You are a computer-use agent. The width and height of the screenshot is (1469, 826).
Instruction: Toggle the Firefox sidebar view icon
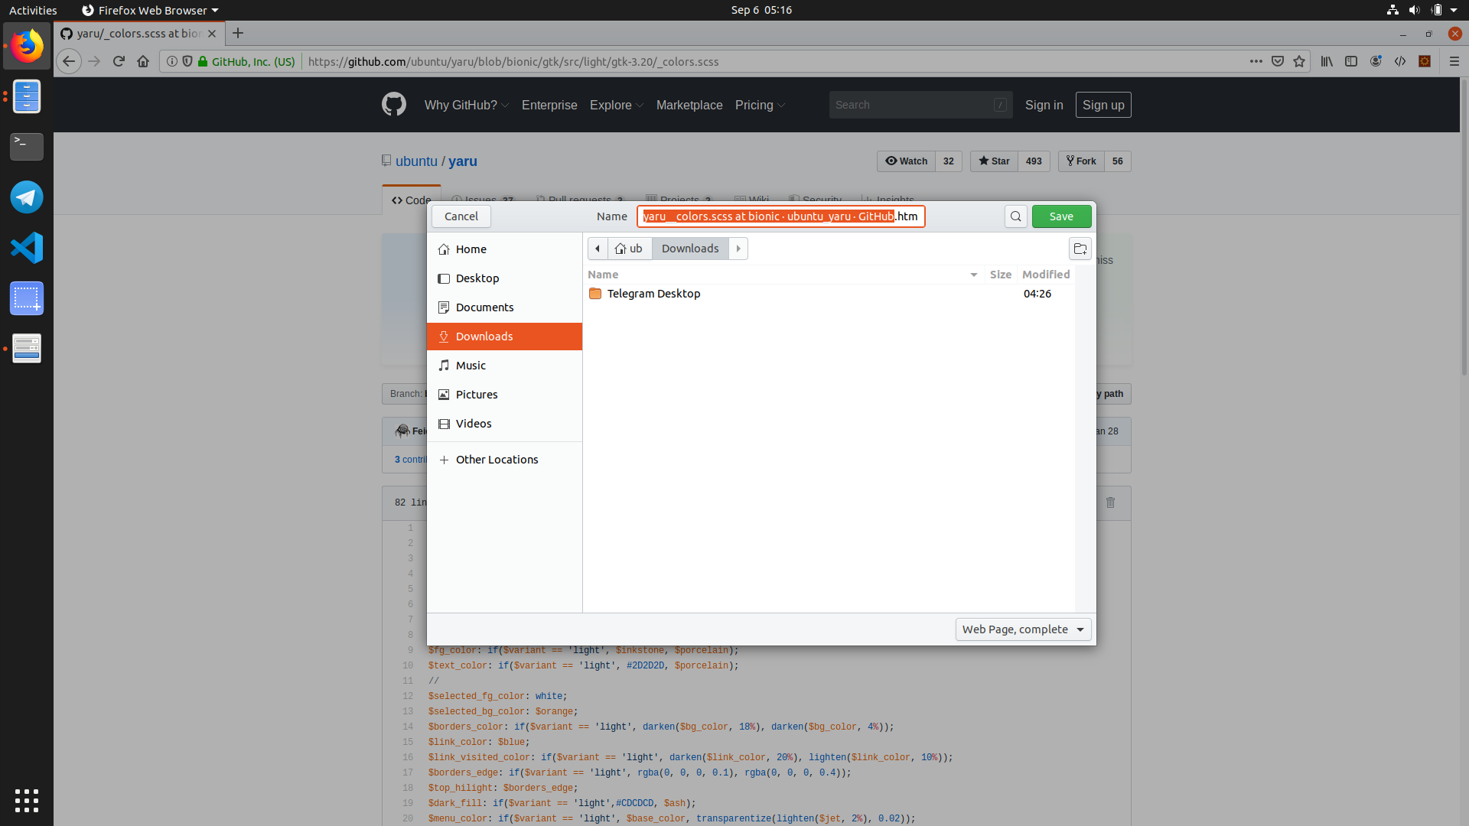click(1351, 61)
